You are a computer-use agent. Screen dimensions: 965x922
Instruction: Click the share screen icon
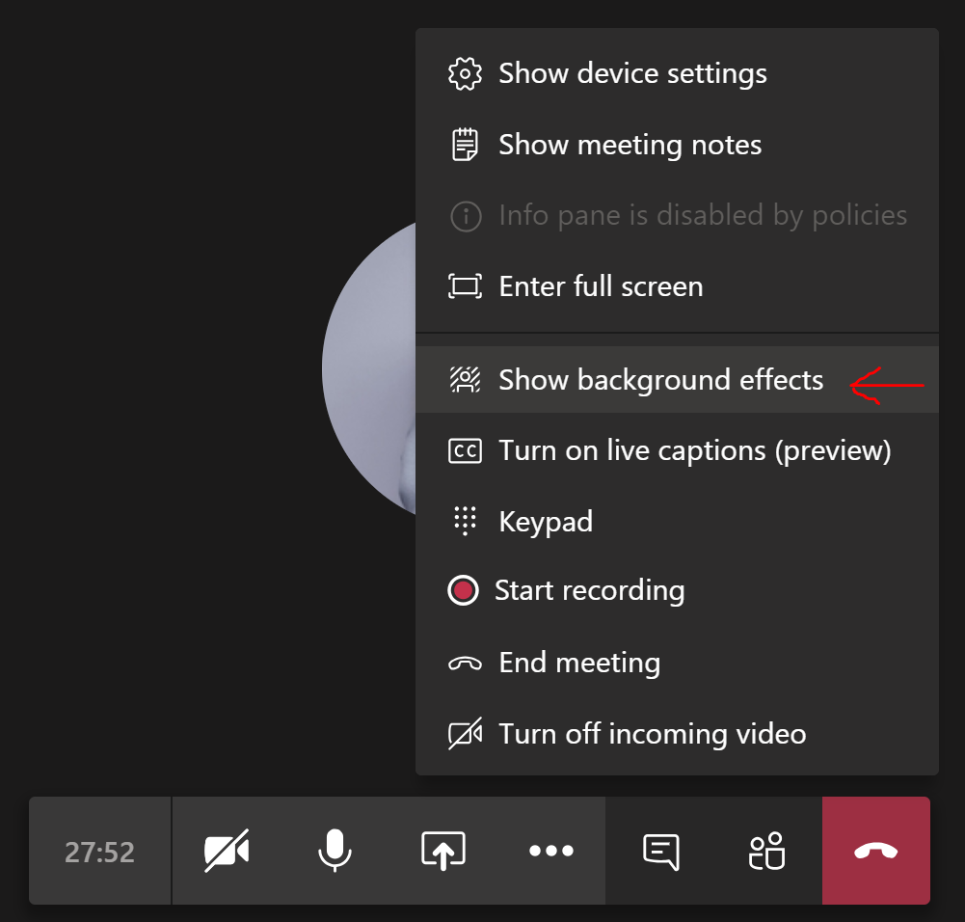pos(443,851)
